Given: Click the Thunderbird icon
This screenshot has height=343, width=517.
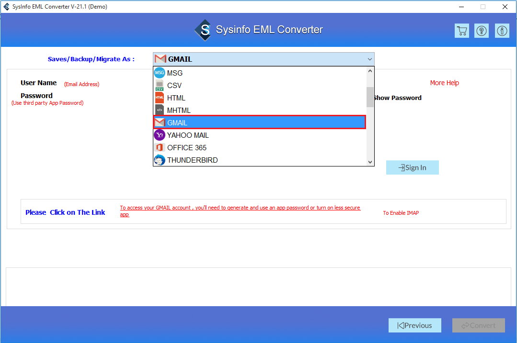Looking at the screenshot, I should [160, 160].
